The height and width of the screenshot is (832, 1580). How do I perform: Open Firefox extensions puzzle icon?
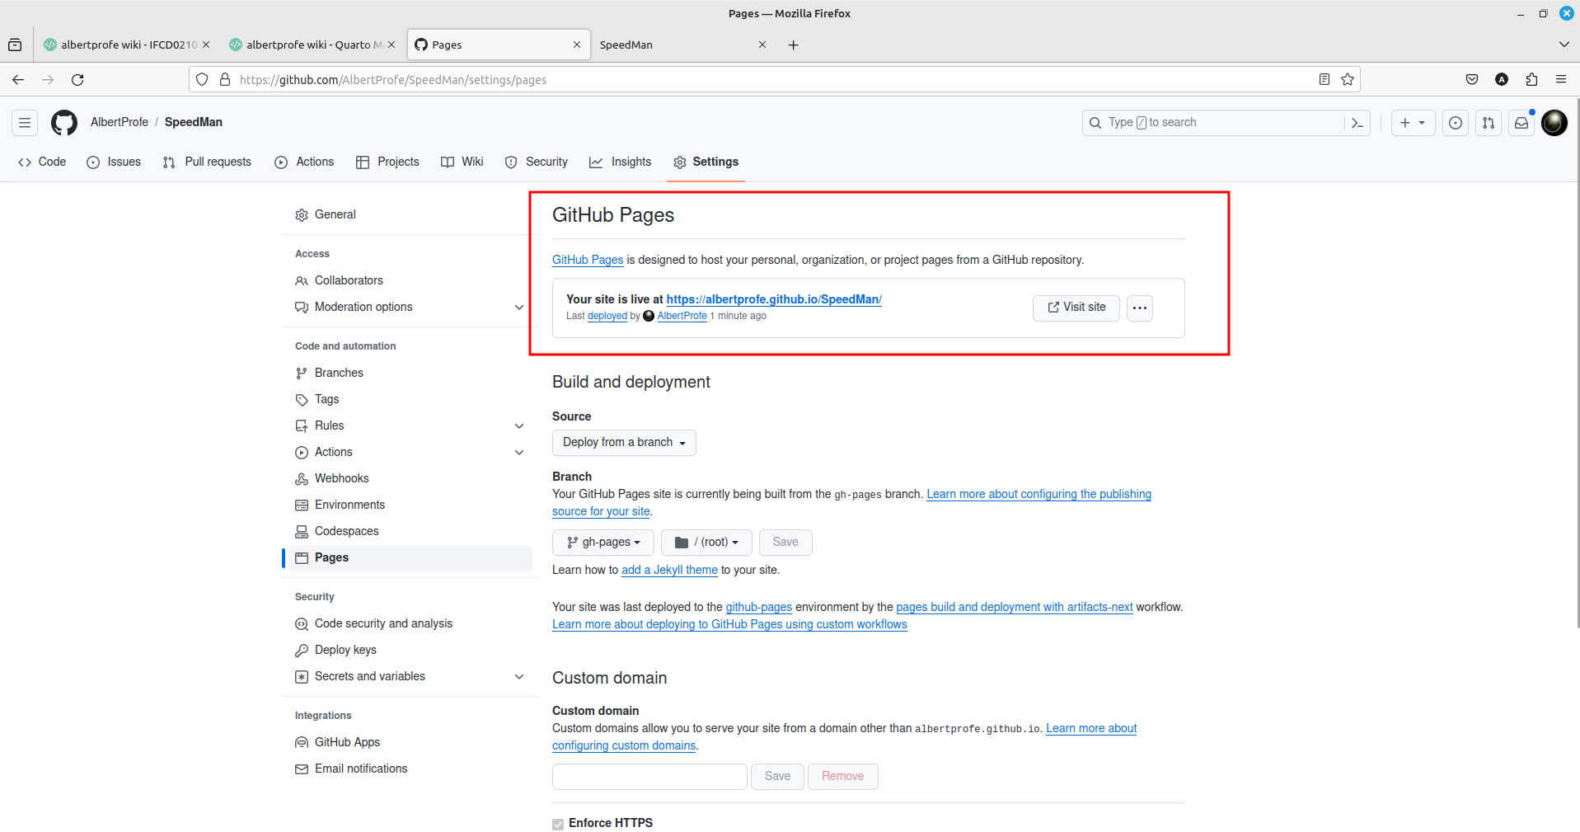click(x=1531, y=80)
